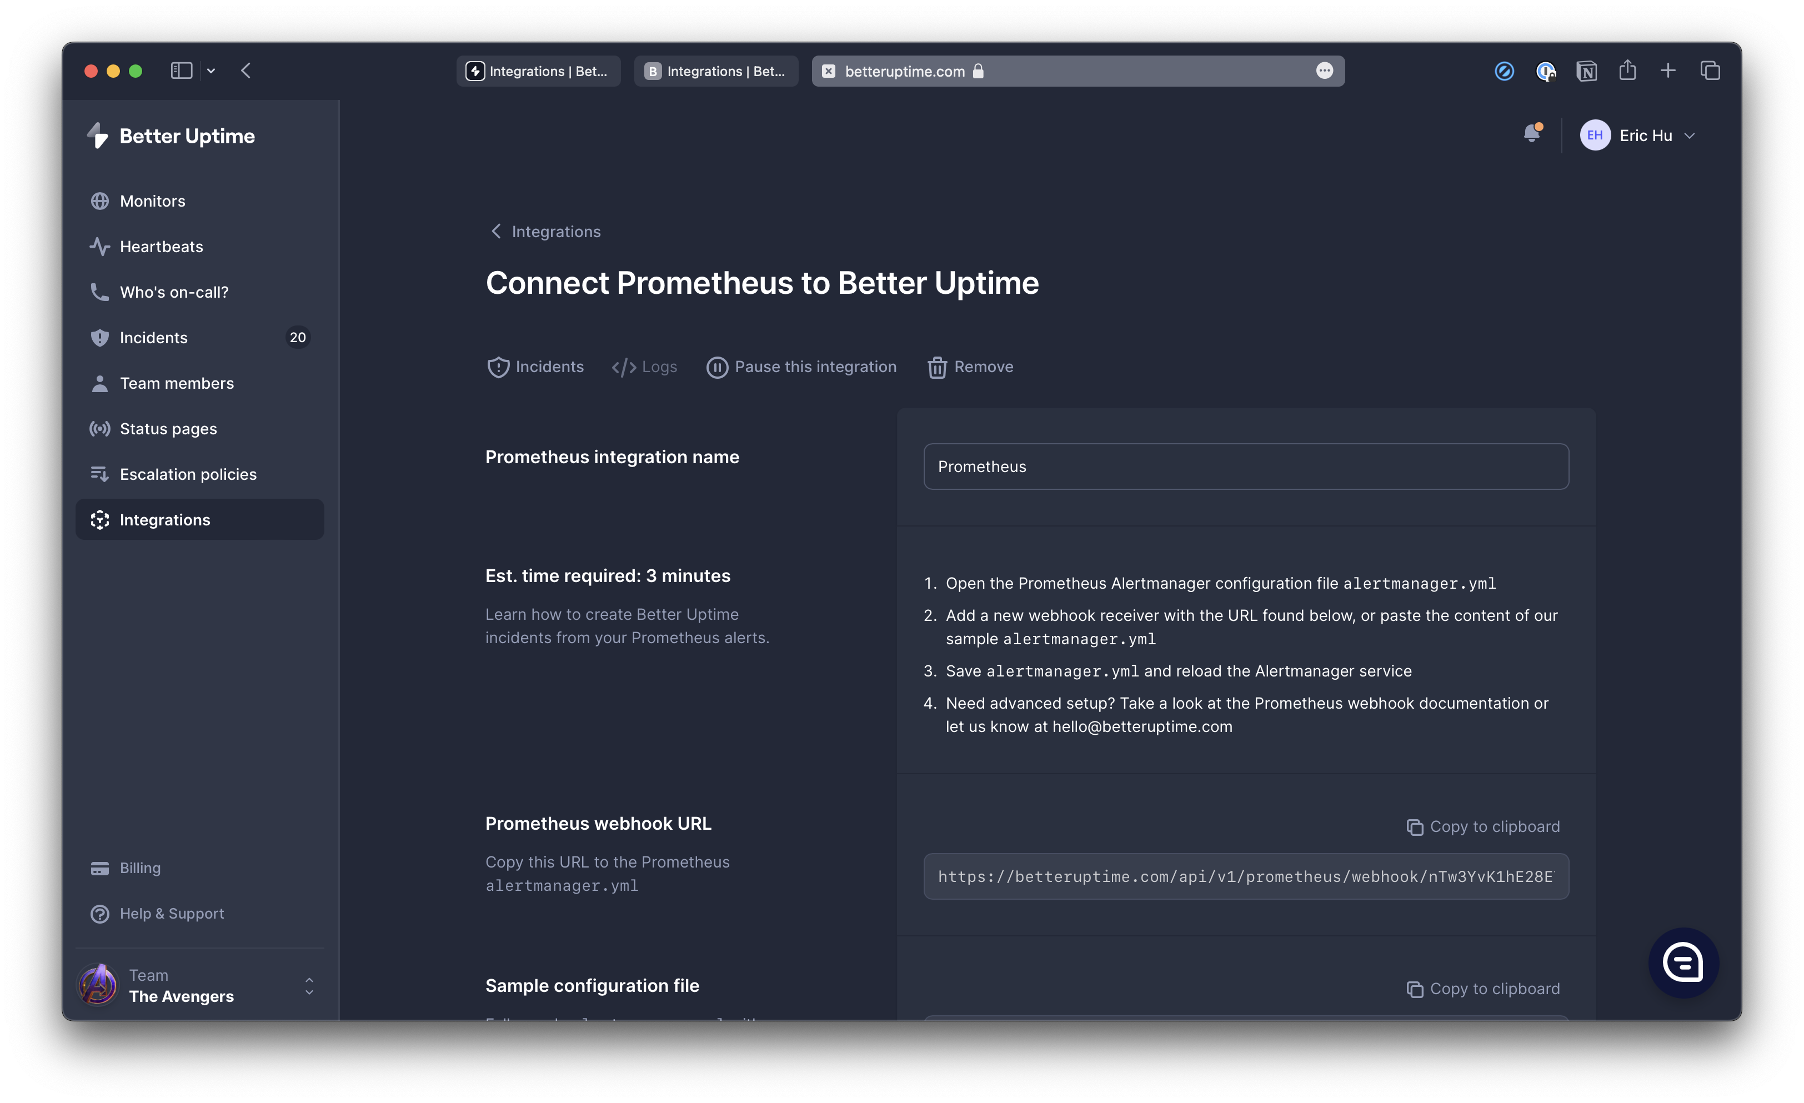Screen dimensions: 1804x1103
Task: Open Escalation policies page
Action: pyautogui.click(x=199, y=474)
